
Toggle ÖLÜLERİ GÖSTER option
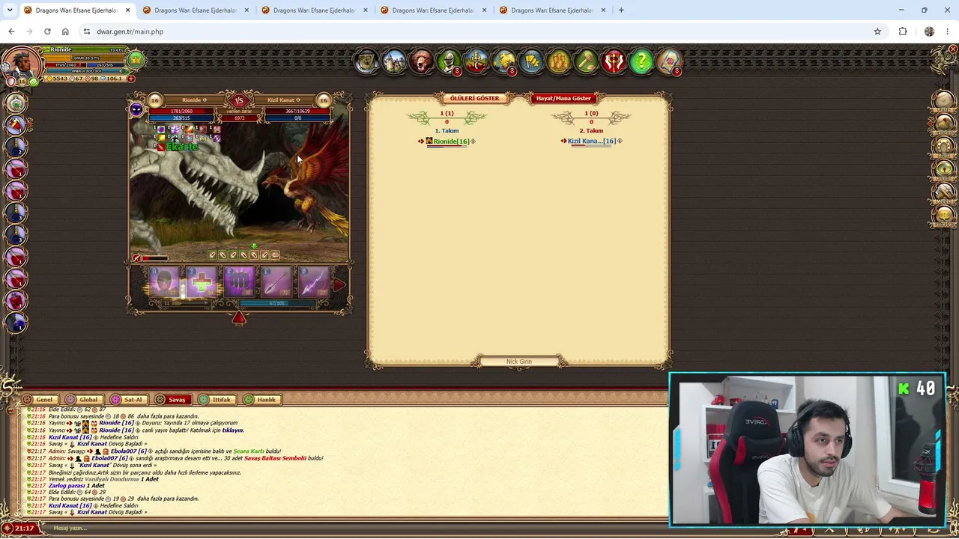474,98
